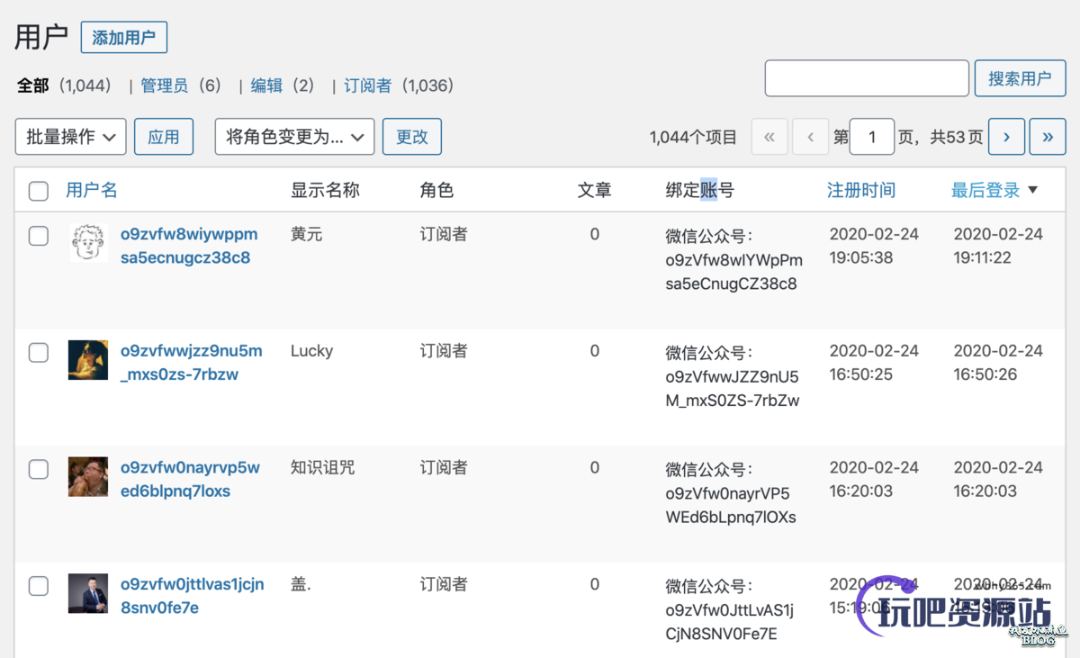Check the box for user 黄元
1080x658 pixels.
tap(39, 236)
